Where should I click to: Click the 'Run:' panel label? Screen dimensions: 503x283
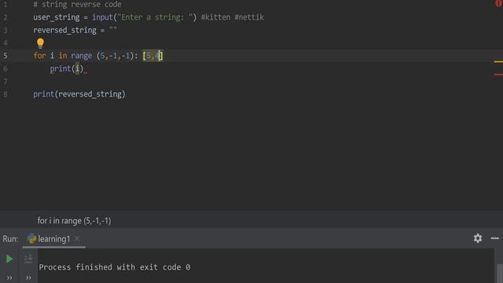(x=10, y=239)
